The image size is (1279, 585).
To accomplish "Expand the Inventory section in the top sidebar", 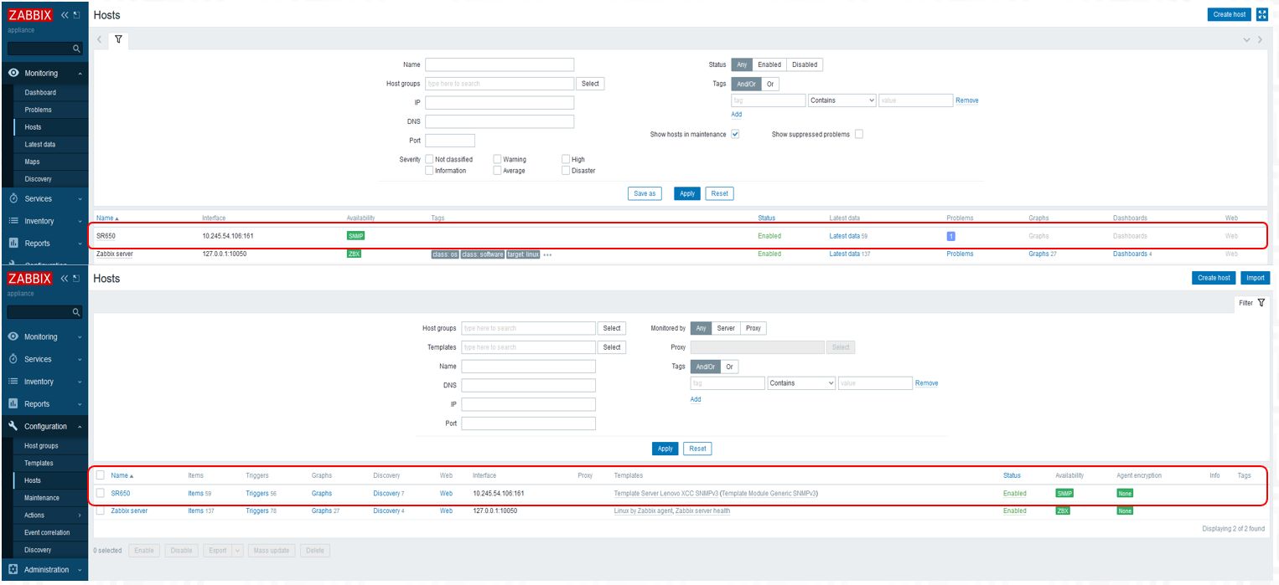I will [80, 222].
